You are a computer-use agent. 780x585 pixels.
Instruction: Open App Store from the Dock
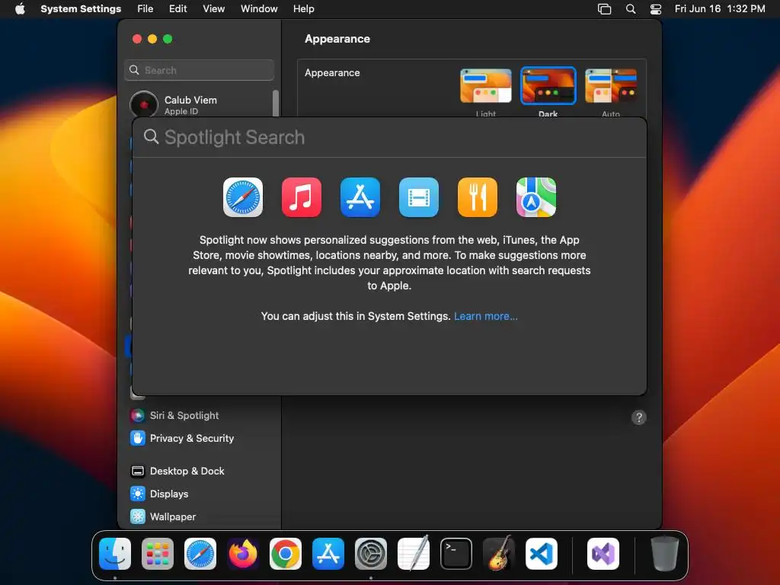(328, 554)
